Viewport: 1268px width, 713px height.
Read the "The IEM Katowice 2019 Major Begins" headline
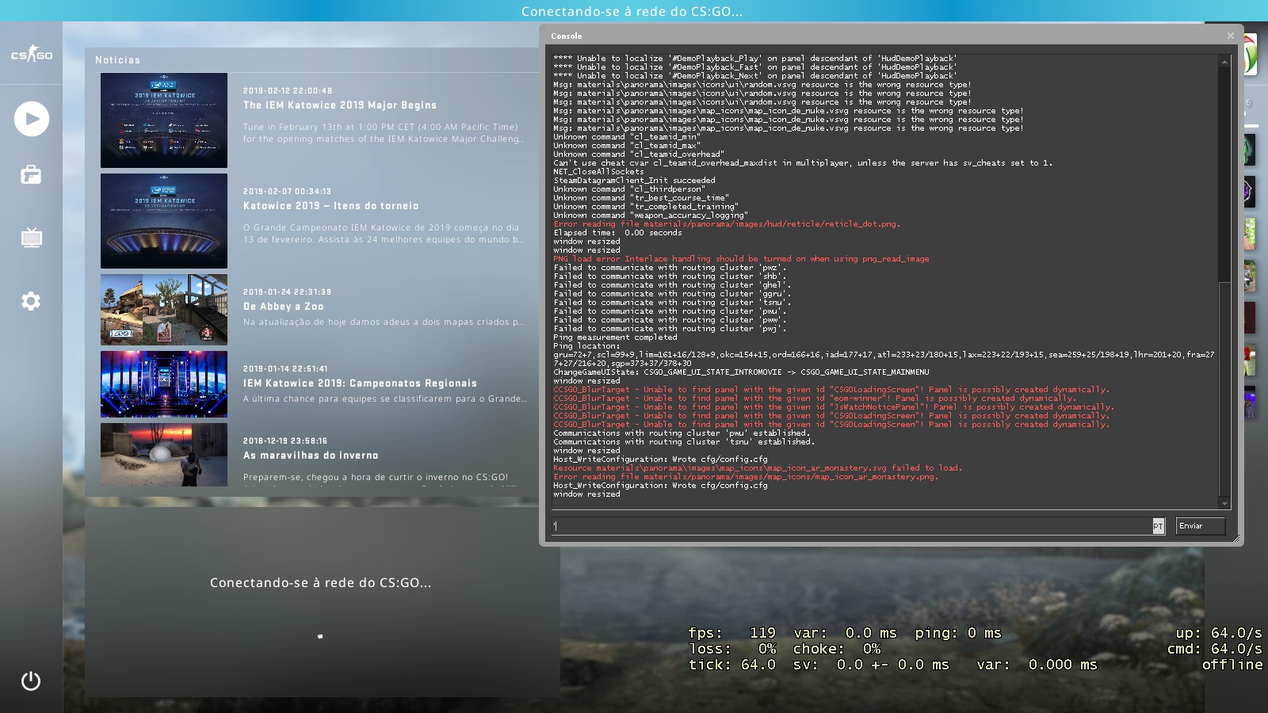340,105
